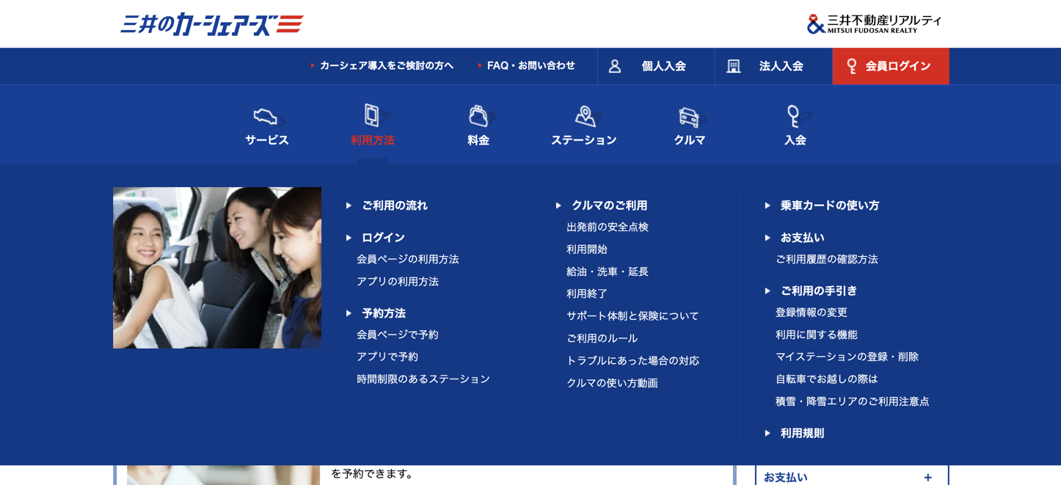Expand the お支払い sidebar accordion
Image resolution: width=1061 pixels, height=485 pixels.
pyautogui.click(x=852, y=475)
